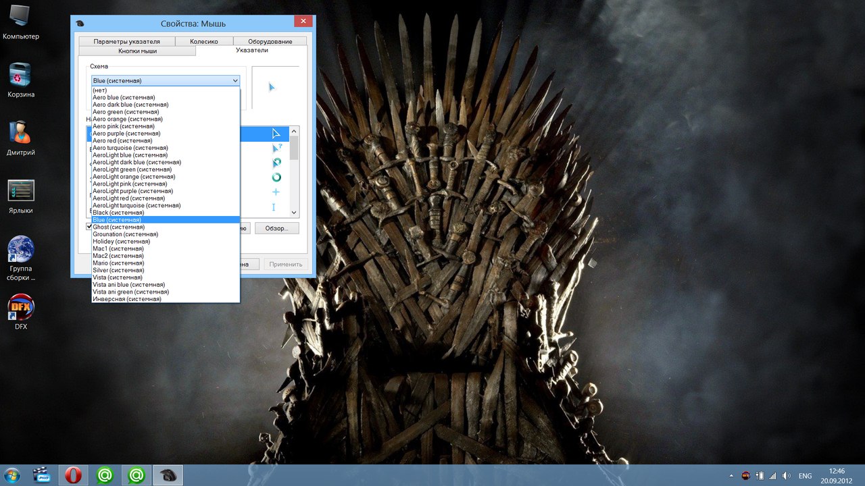This screenshot has width=865, height=486.
Task: Choose Aero pink (системная) scheme
Action: tap(166, 126)
